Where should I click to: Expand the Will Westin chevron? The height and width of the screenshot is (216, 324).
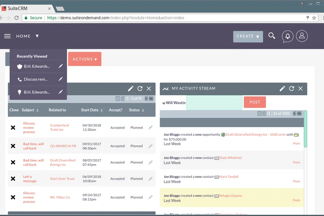164,103
